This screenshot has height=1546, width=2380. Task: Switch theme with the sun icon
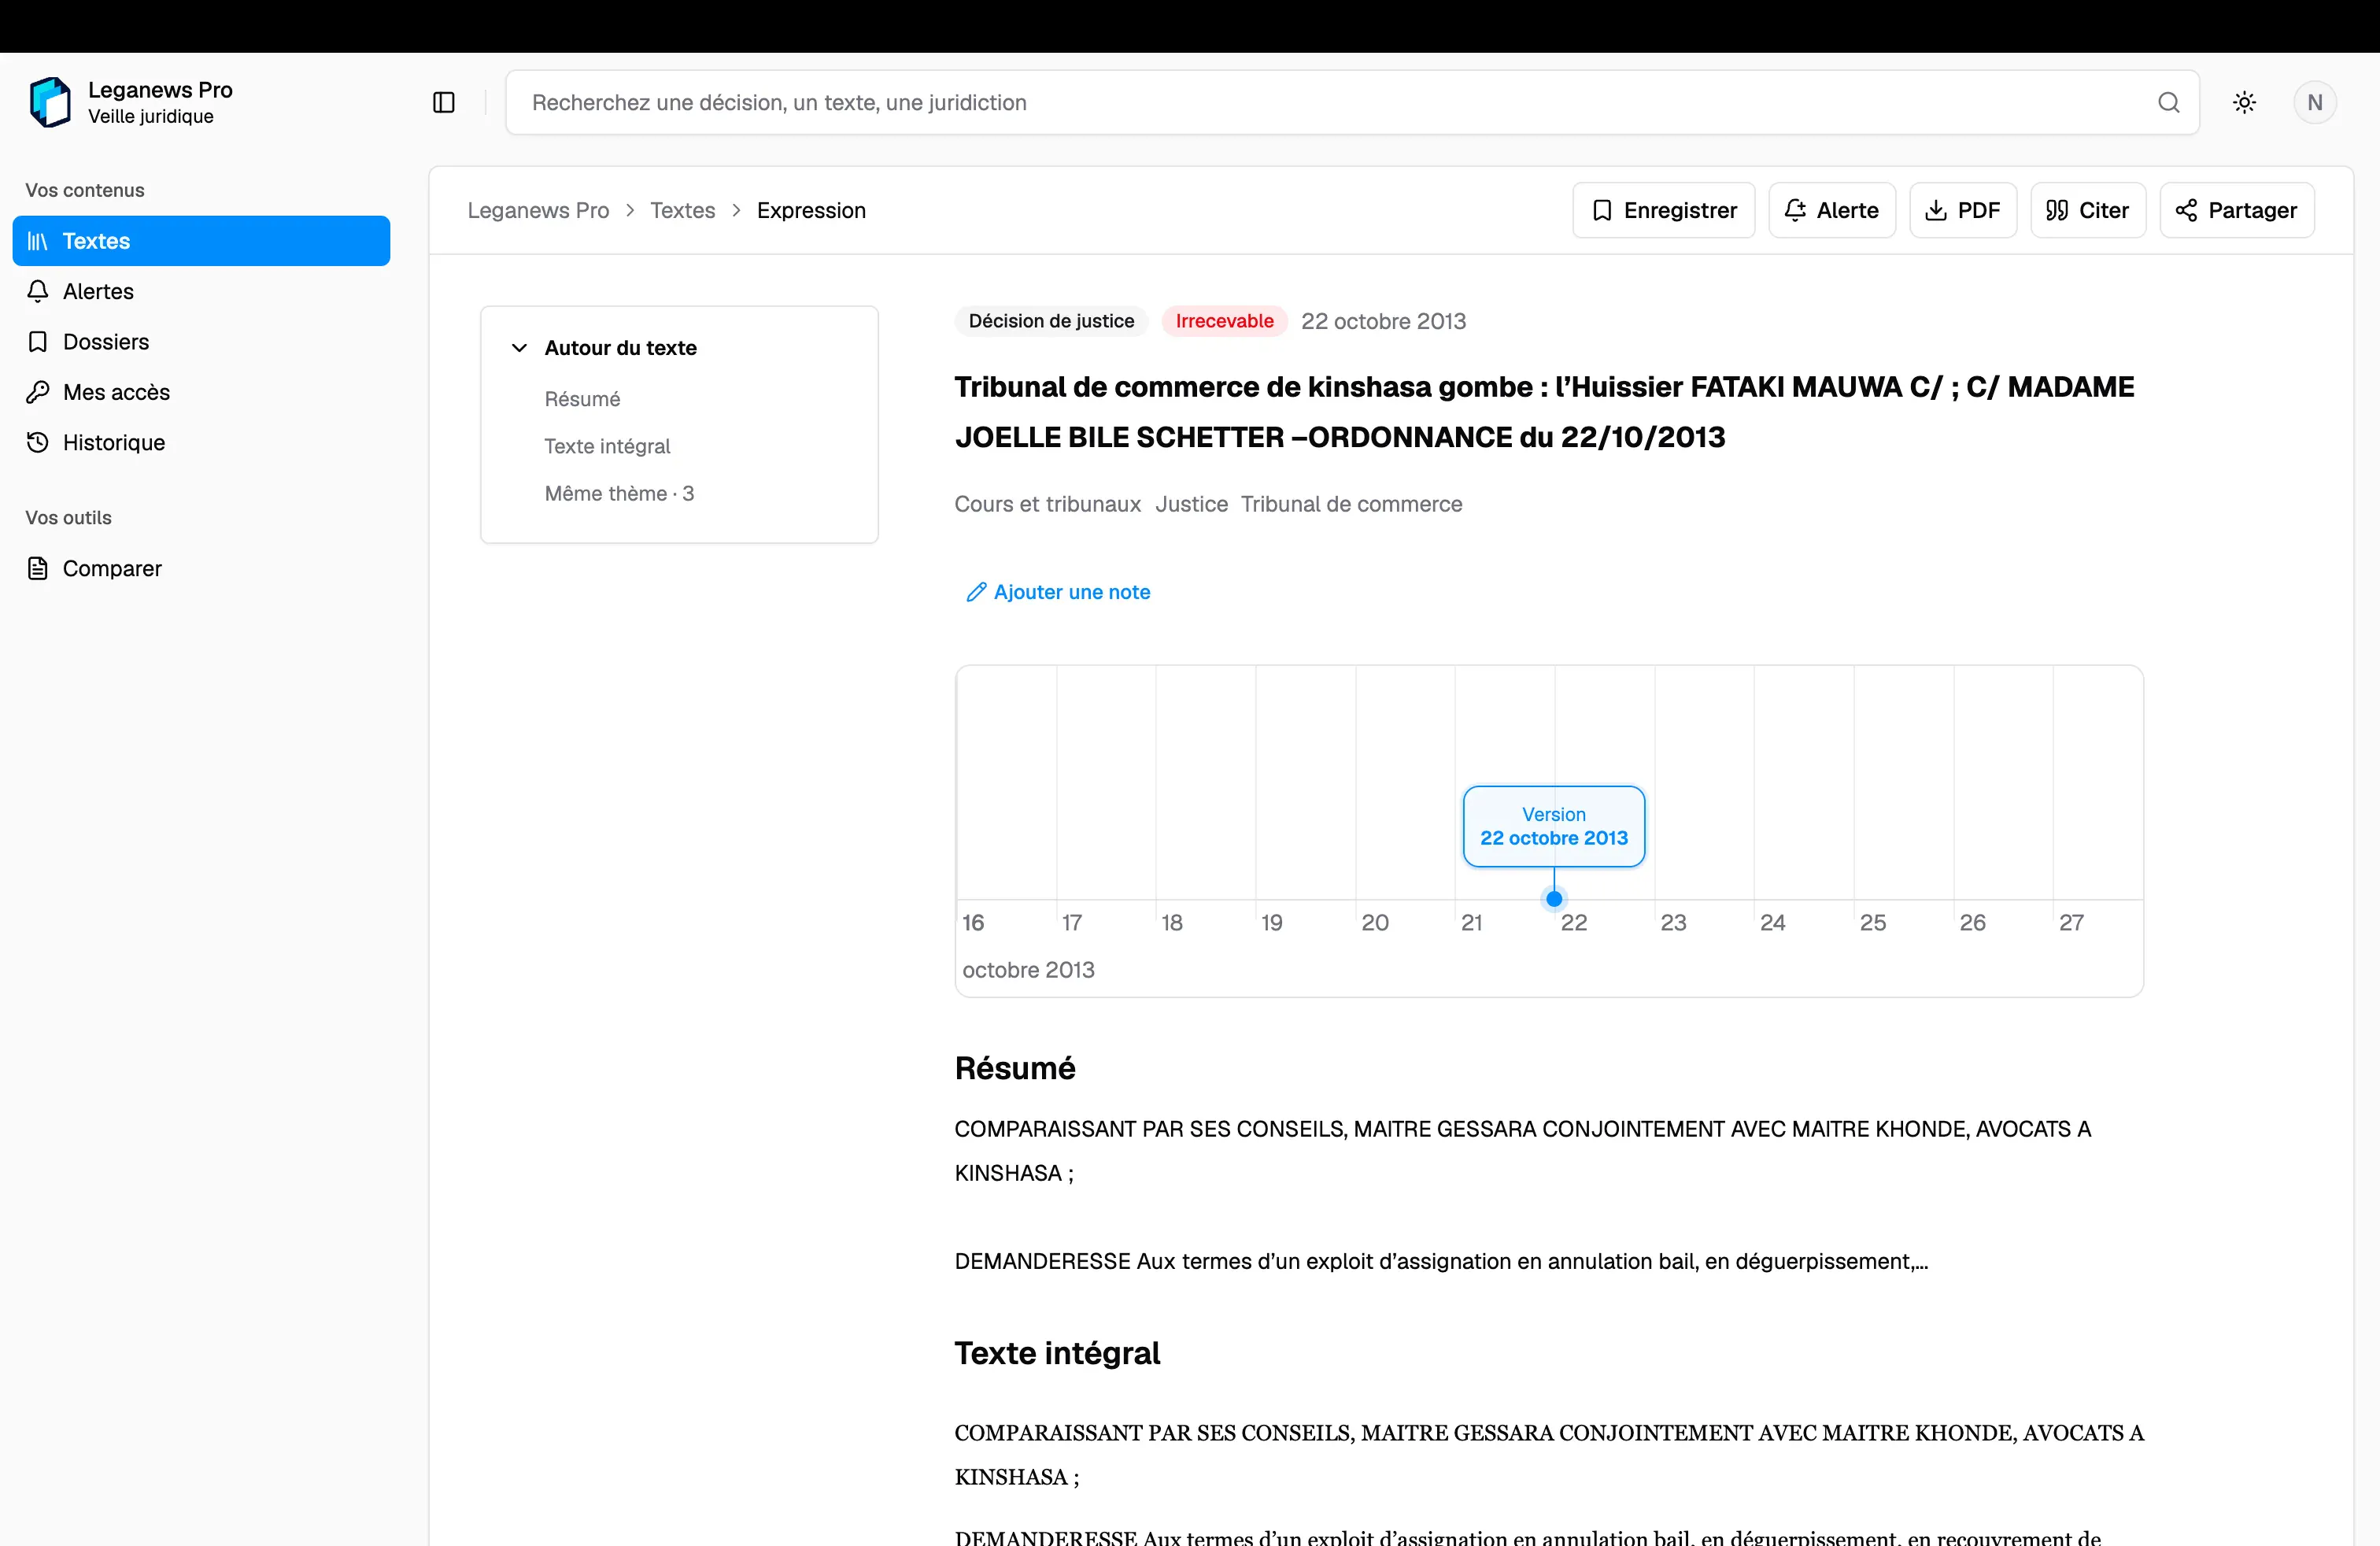2244,102
